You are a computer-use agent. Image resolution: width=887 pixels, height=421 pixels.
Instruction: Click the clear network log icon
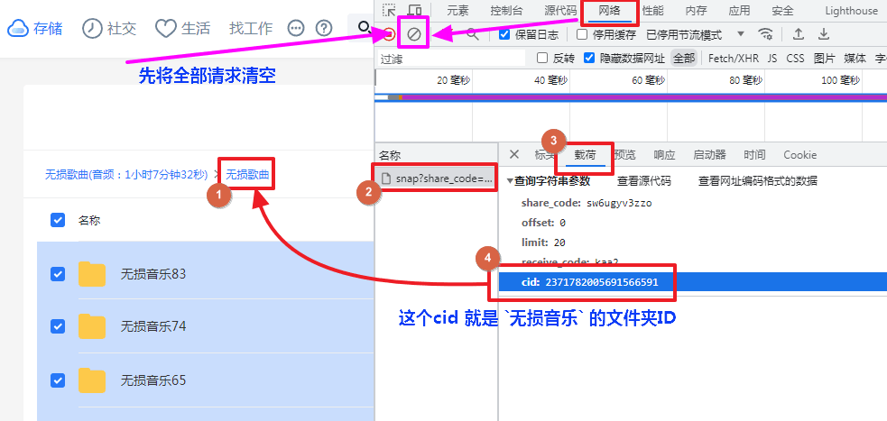pos(414,34)
